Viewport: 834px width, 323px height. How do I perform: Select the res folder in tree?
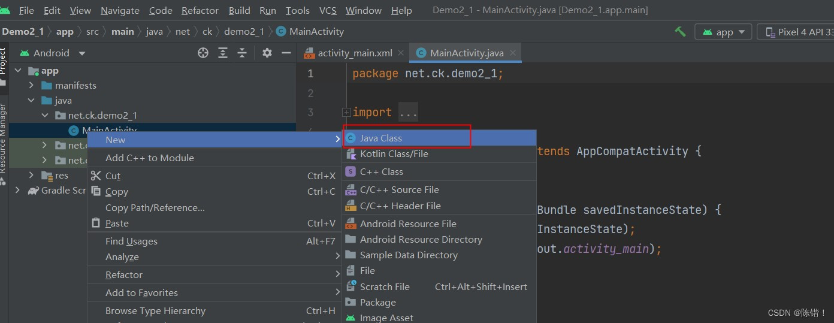(62, 176)
